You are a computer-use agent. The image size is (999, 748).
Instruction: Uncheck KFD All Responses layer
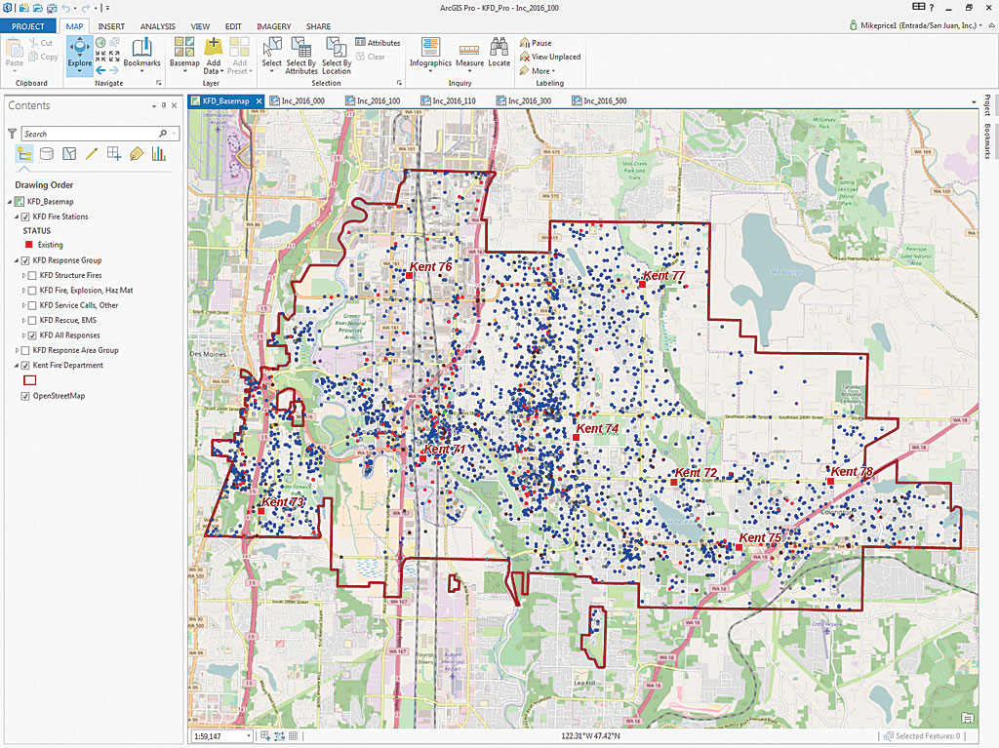[32, 335]
